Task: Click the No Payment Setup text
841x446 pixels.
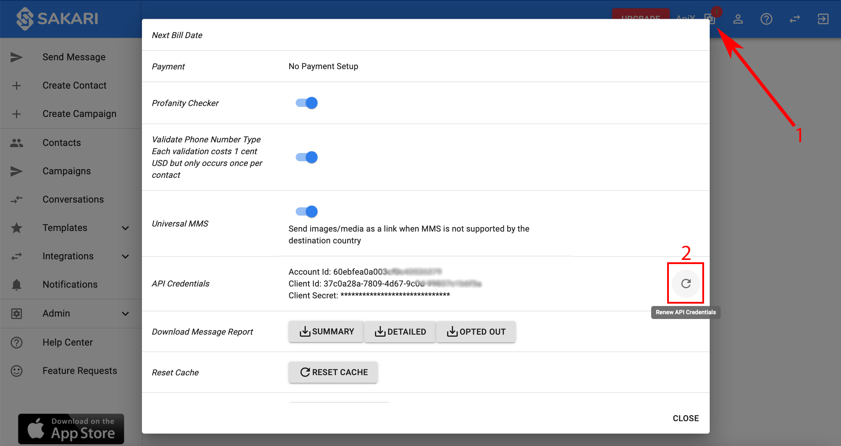Action: click(x=323, y=66)
